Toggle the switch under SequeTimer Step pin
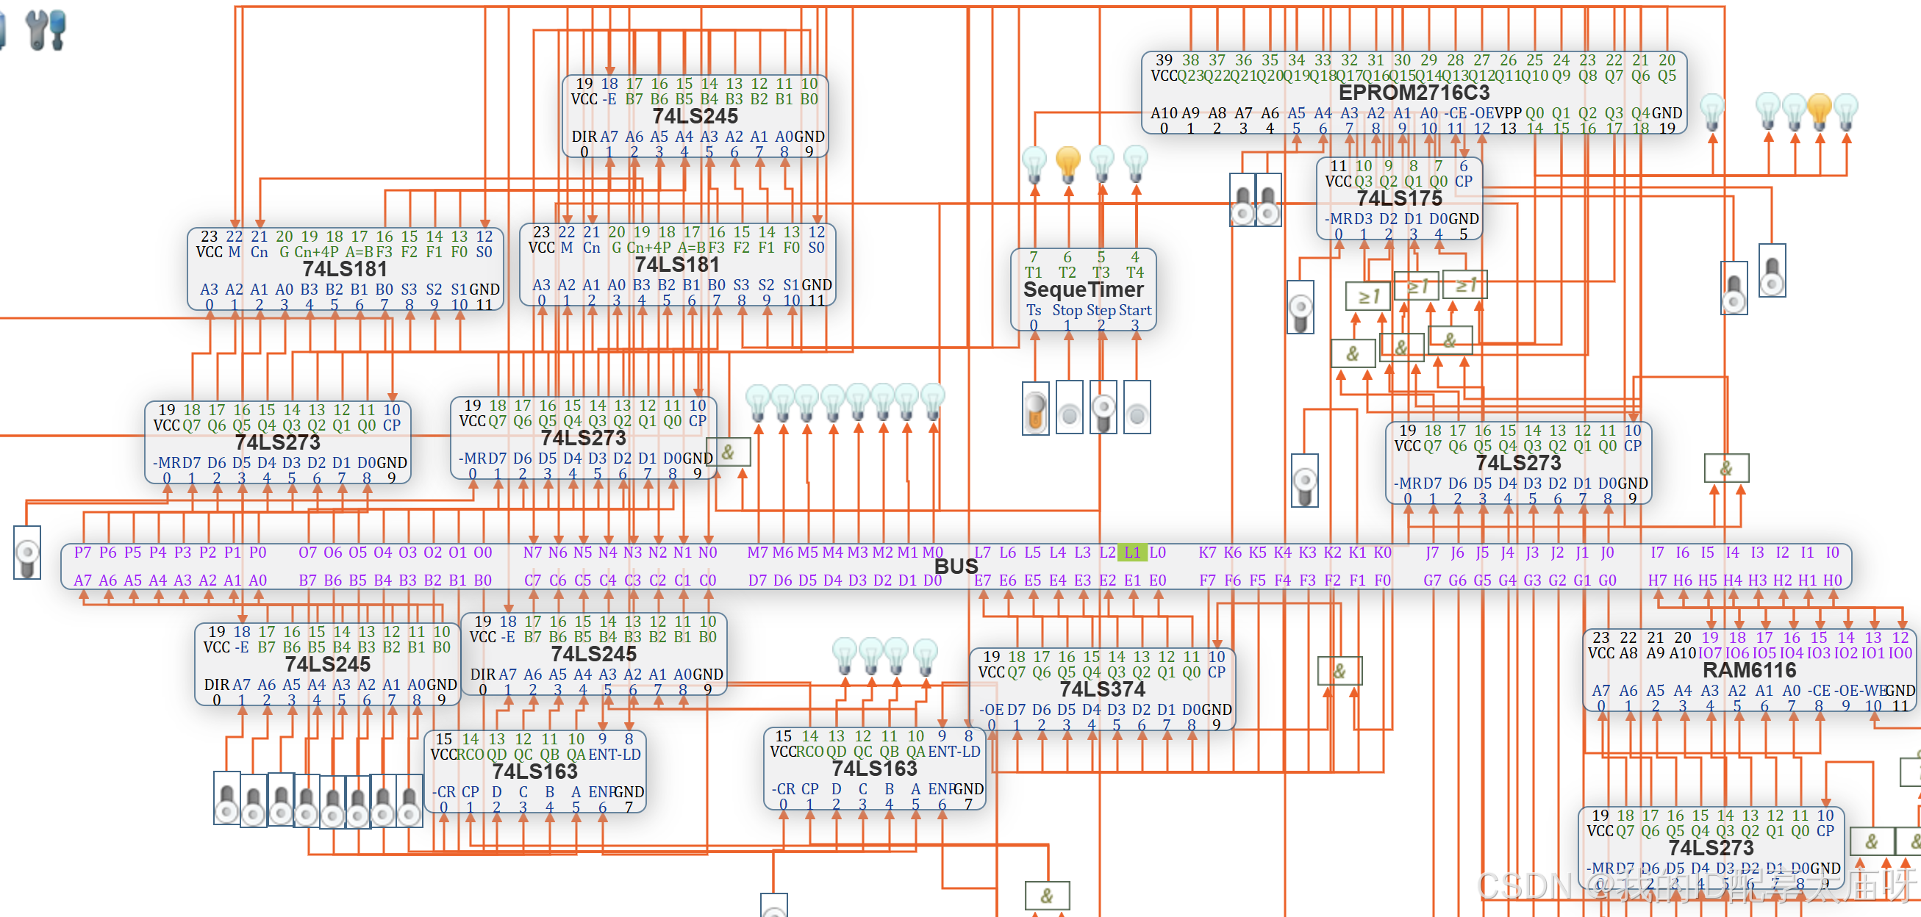 [1103, 408]
